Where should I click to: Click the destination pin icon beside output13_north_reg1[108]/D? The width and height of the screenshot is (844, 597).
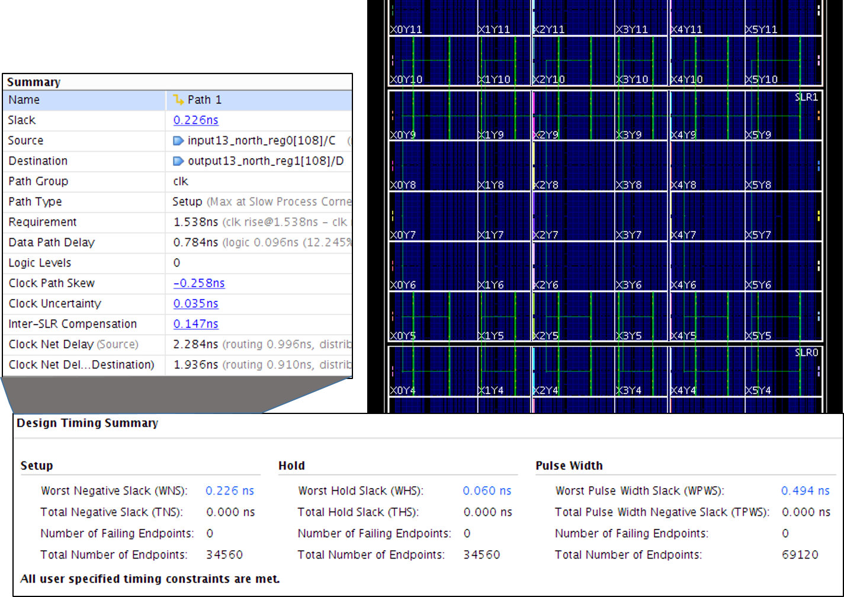178,161
